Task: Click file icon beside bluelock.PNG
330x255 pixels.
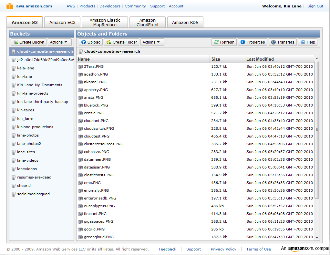Action: click(x=80, y=106)
